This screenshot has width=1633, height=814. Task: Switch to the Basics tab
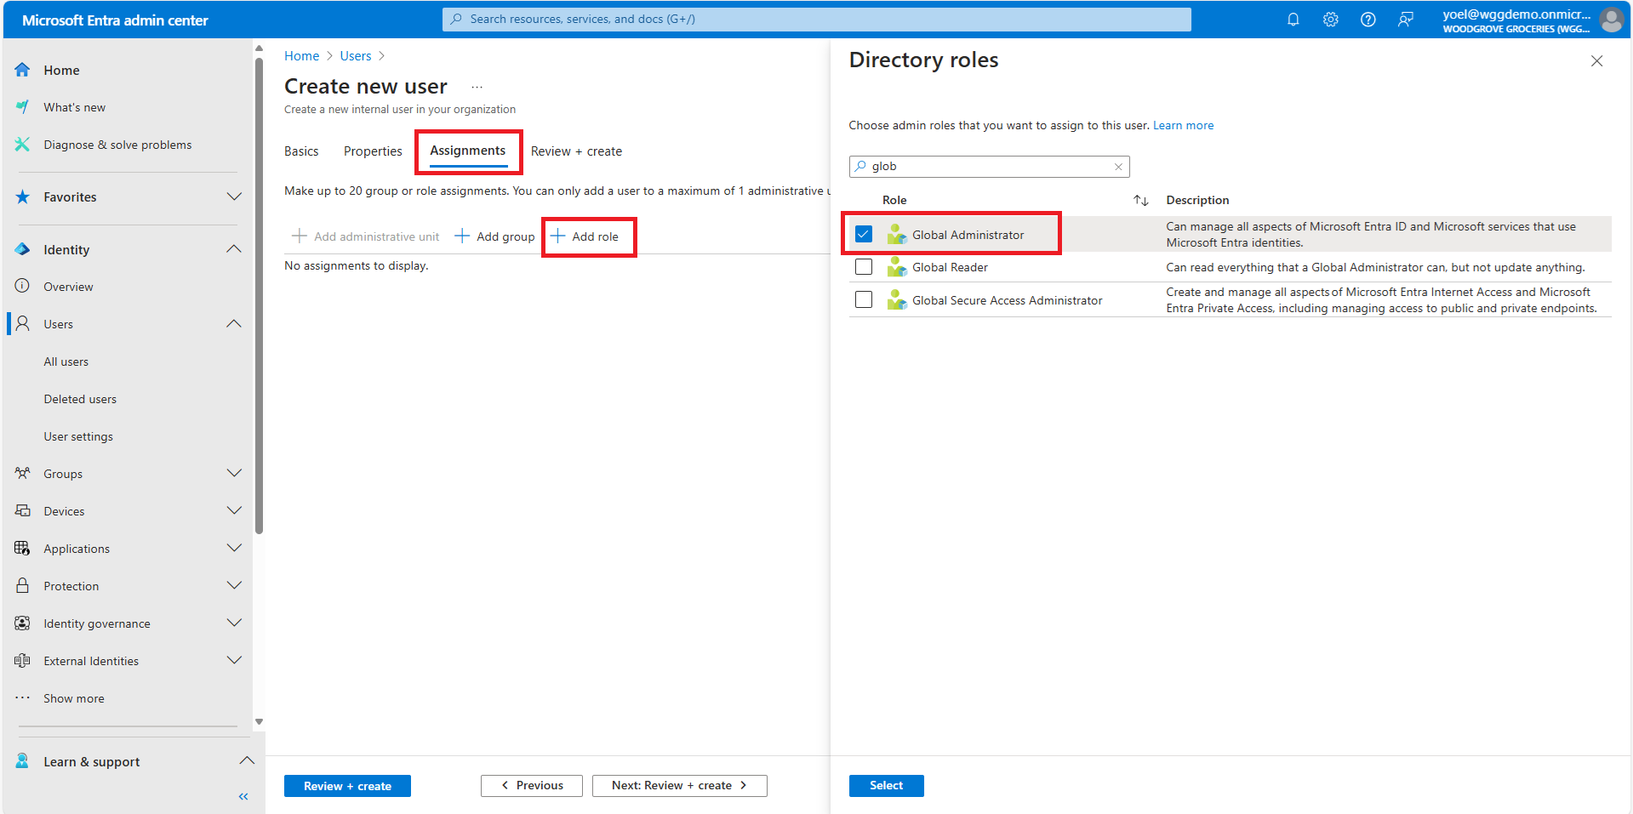click(301, 151)
